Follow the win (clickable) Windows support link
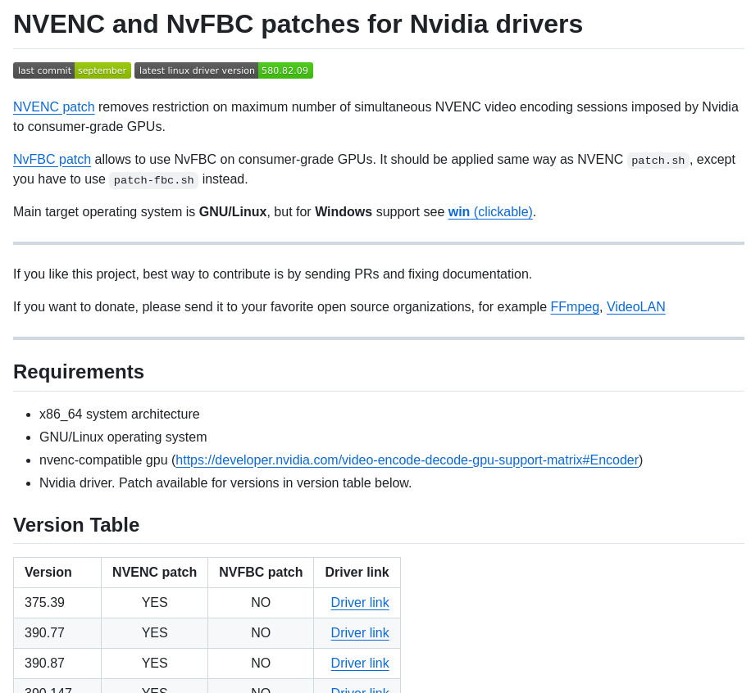 point(490,211)
